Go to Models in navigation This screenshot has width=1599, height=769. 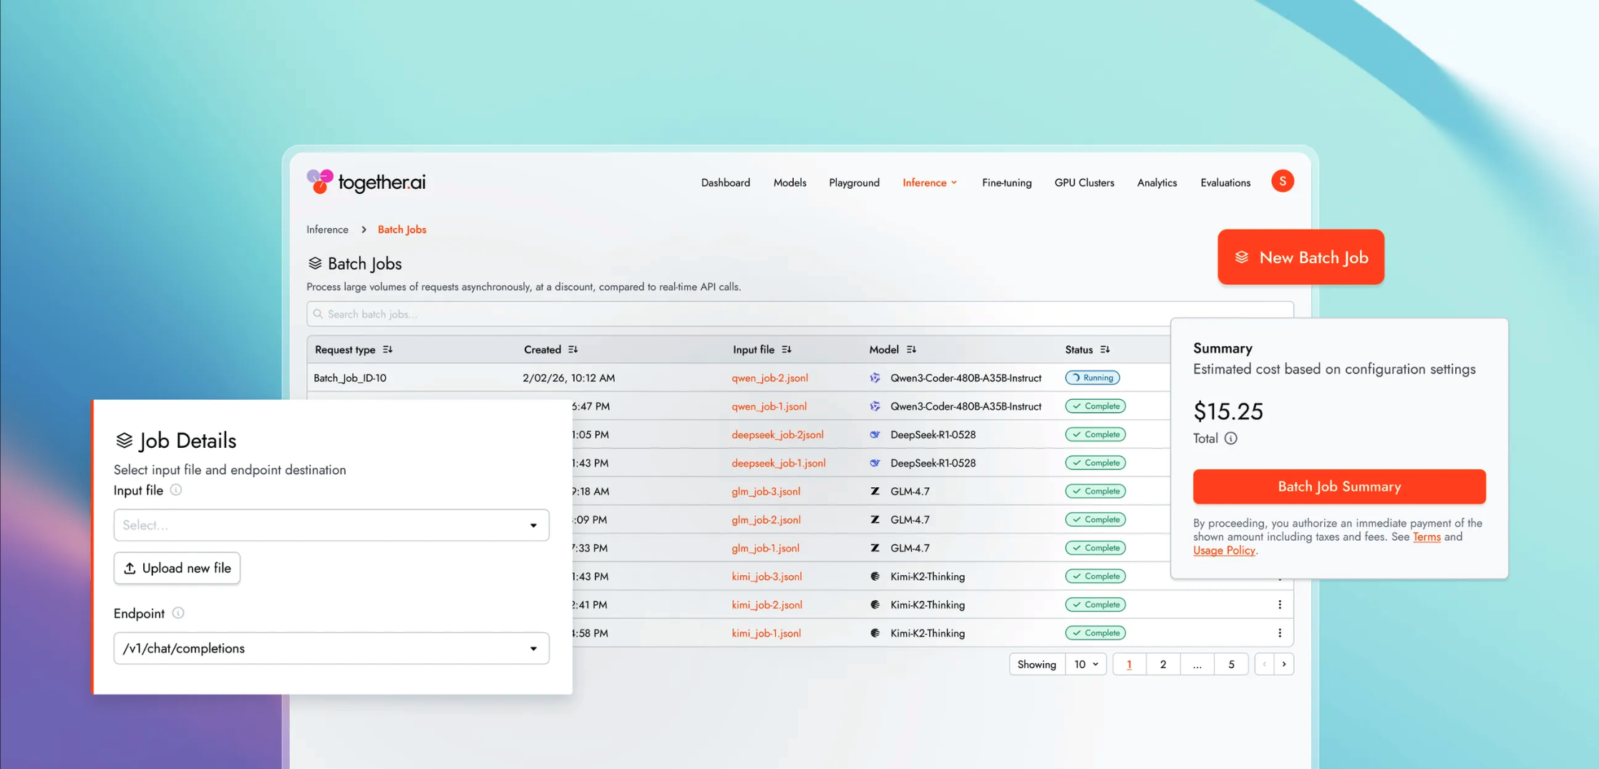(x=789, y=182)
